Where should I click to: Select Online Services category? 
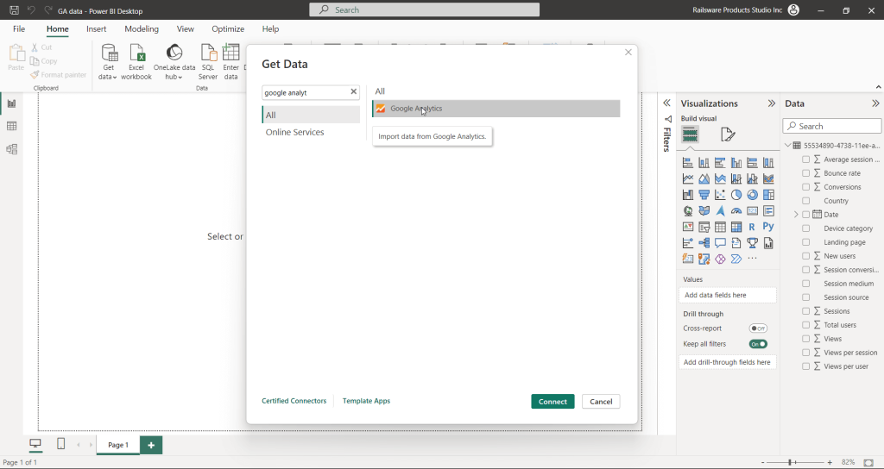coord(295,133)
